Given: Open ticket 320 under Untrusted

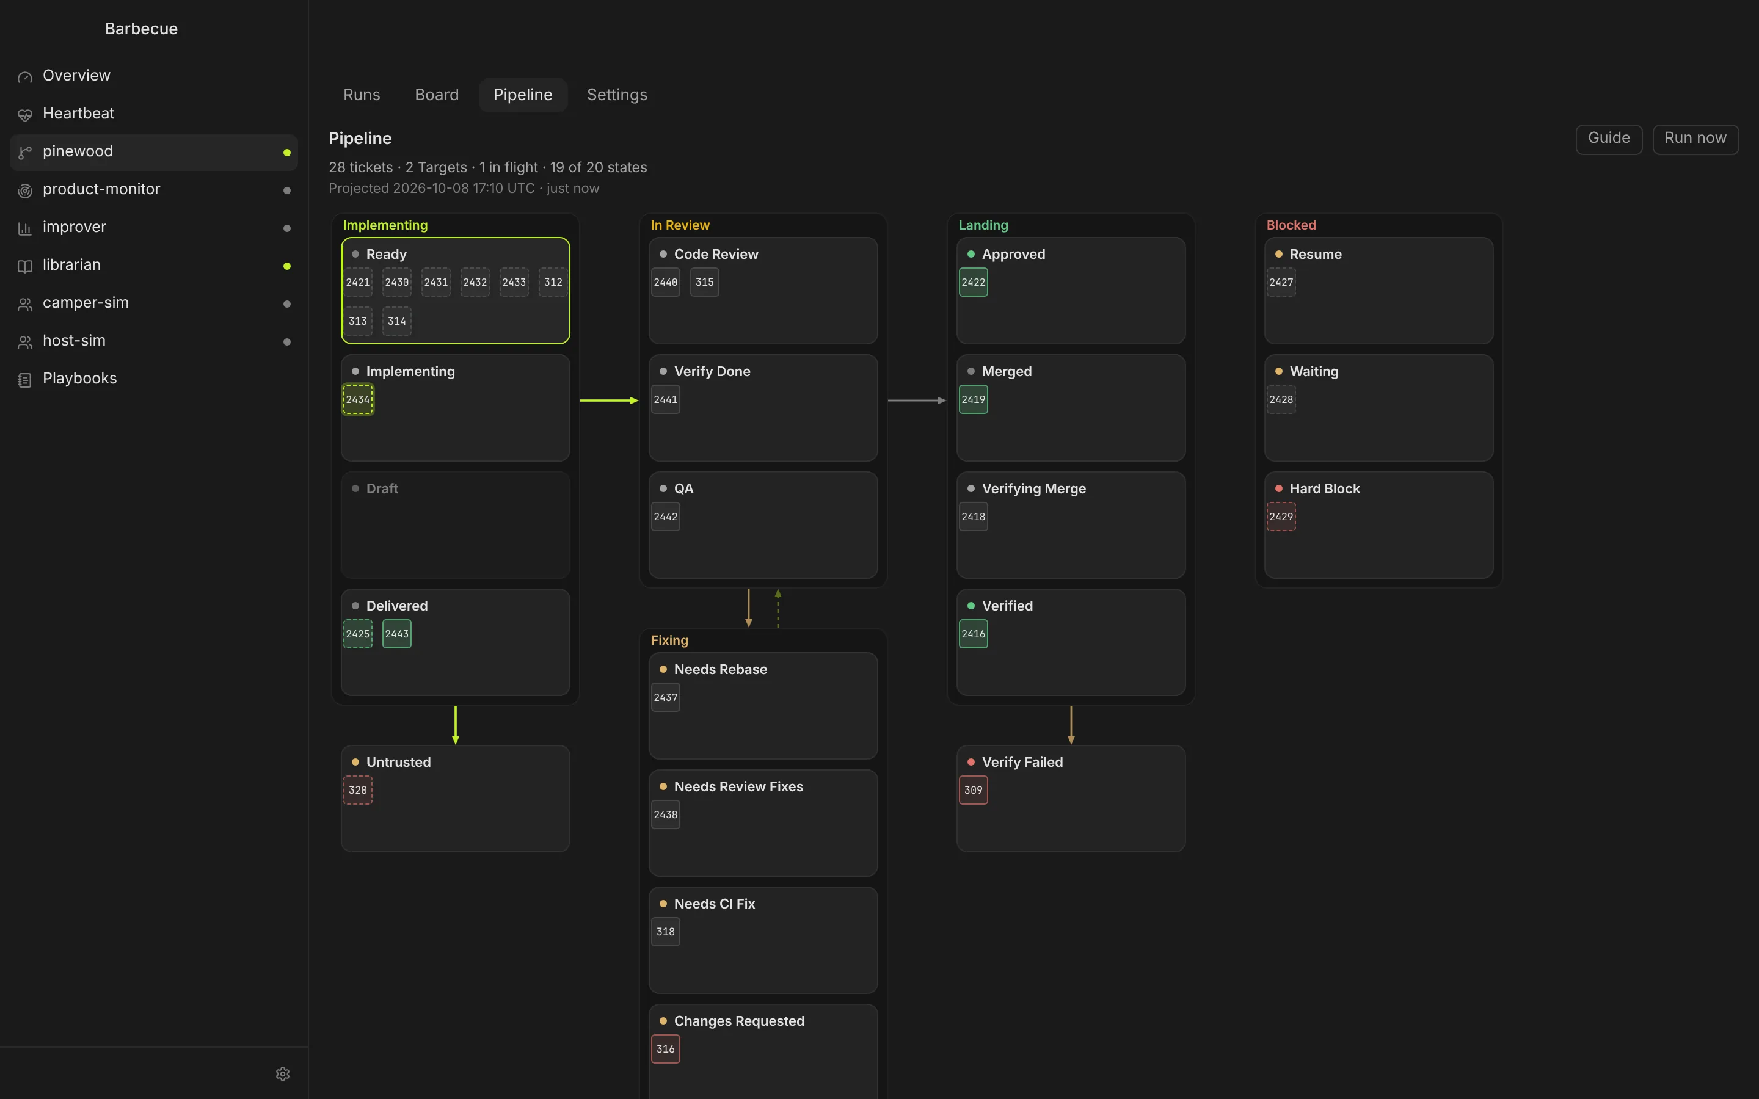Looking at the screenshot, I should tap(358, 790).
